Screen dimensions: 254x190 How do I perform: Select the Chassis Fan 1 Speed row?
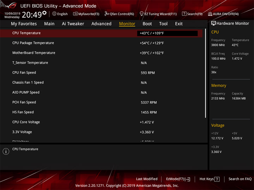pos(101,83)
